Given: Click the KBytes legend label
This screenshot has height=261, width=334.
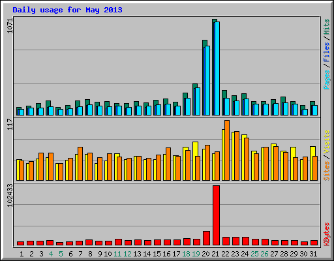Looking at the screenshot, I should [327, 234].
